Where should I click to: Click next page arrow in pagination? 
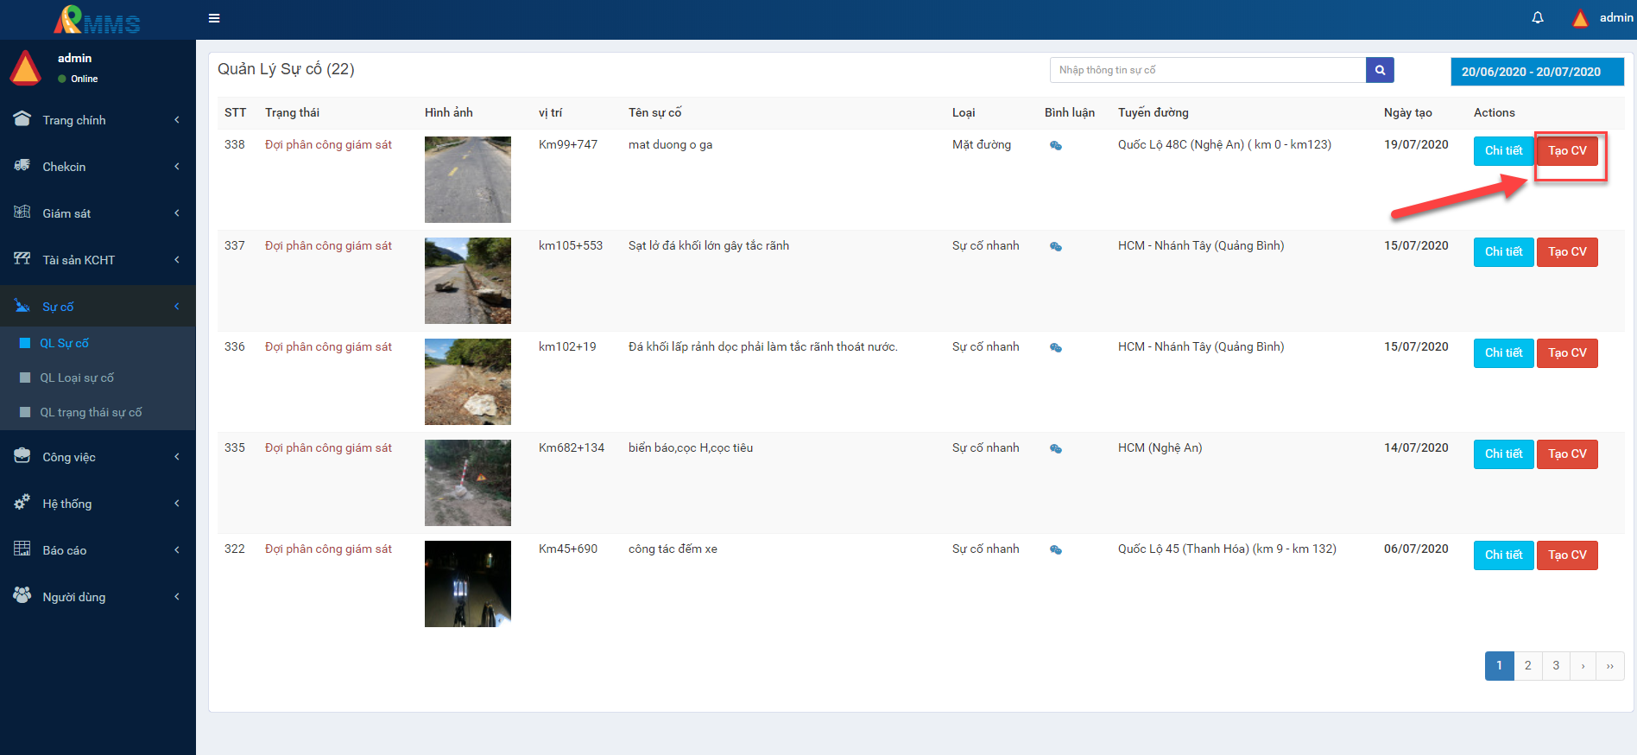pos(1583,666)
